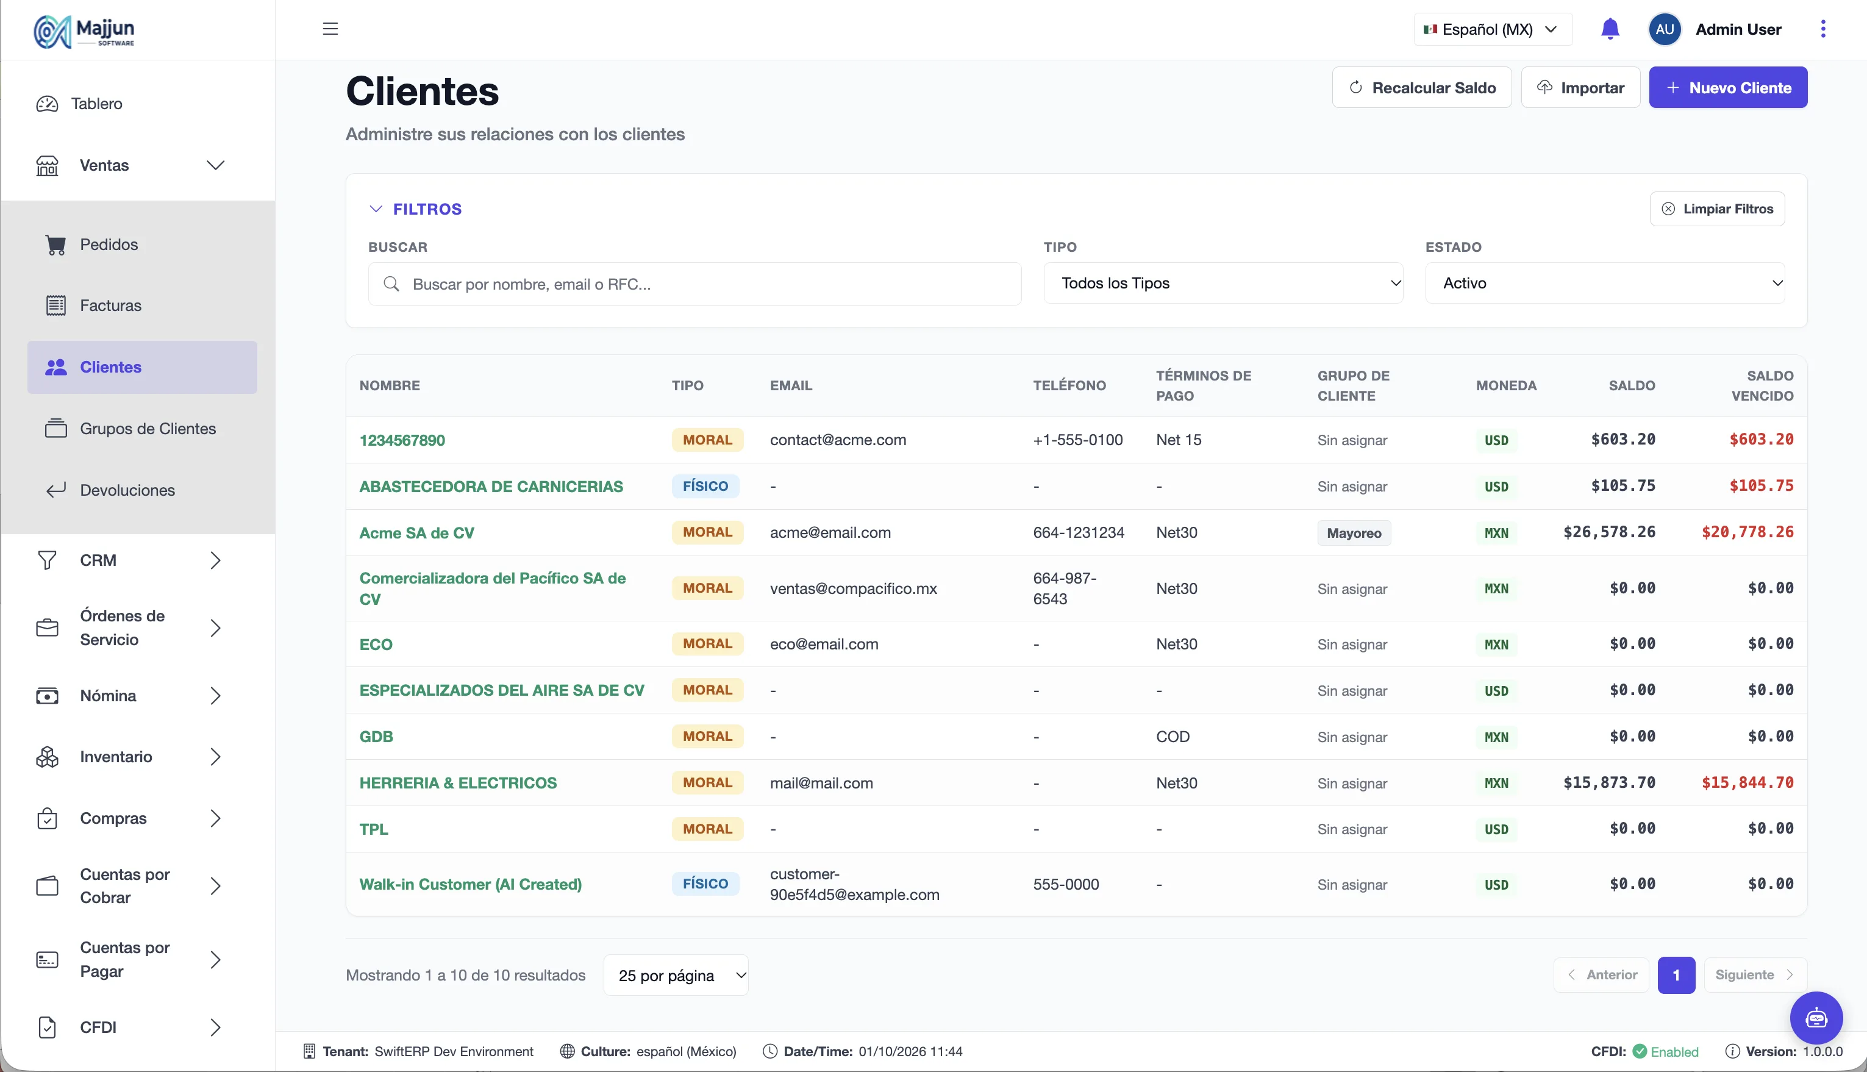Click the Importar button
Screen dimensions: 1867x1072
[x=1580, y=88]
